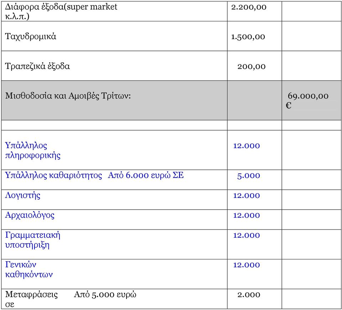The width and height of the screenshot is (342, 310).
Task: Select the total 69.000,00 €
Action: (x=307, y=100)
